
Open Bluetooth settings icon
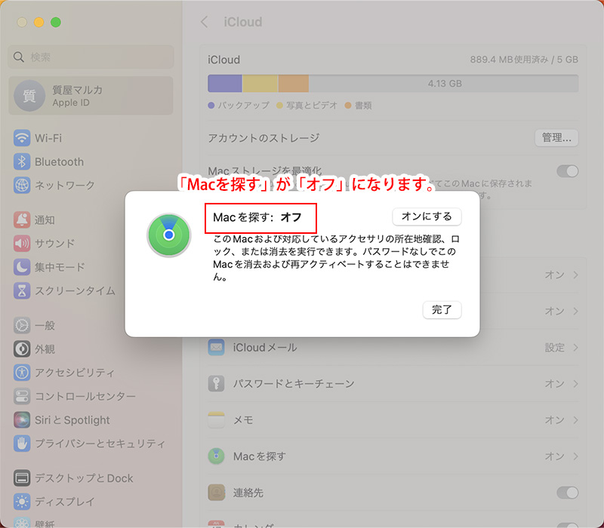[x=22, y=161]
